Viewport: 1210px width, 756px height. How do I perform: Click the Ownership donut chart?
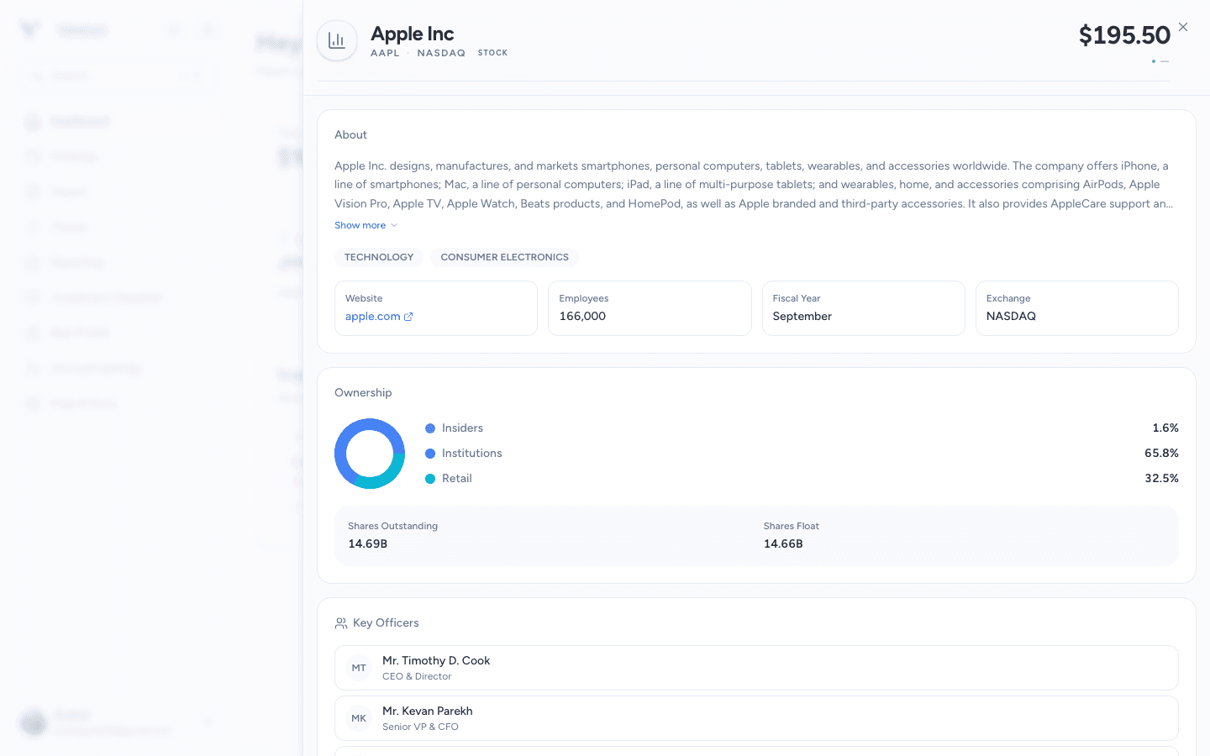point(370,454)
